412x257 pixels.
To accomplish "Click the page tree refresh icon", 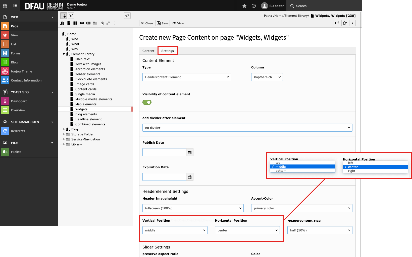I will coord(127,16).
